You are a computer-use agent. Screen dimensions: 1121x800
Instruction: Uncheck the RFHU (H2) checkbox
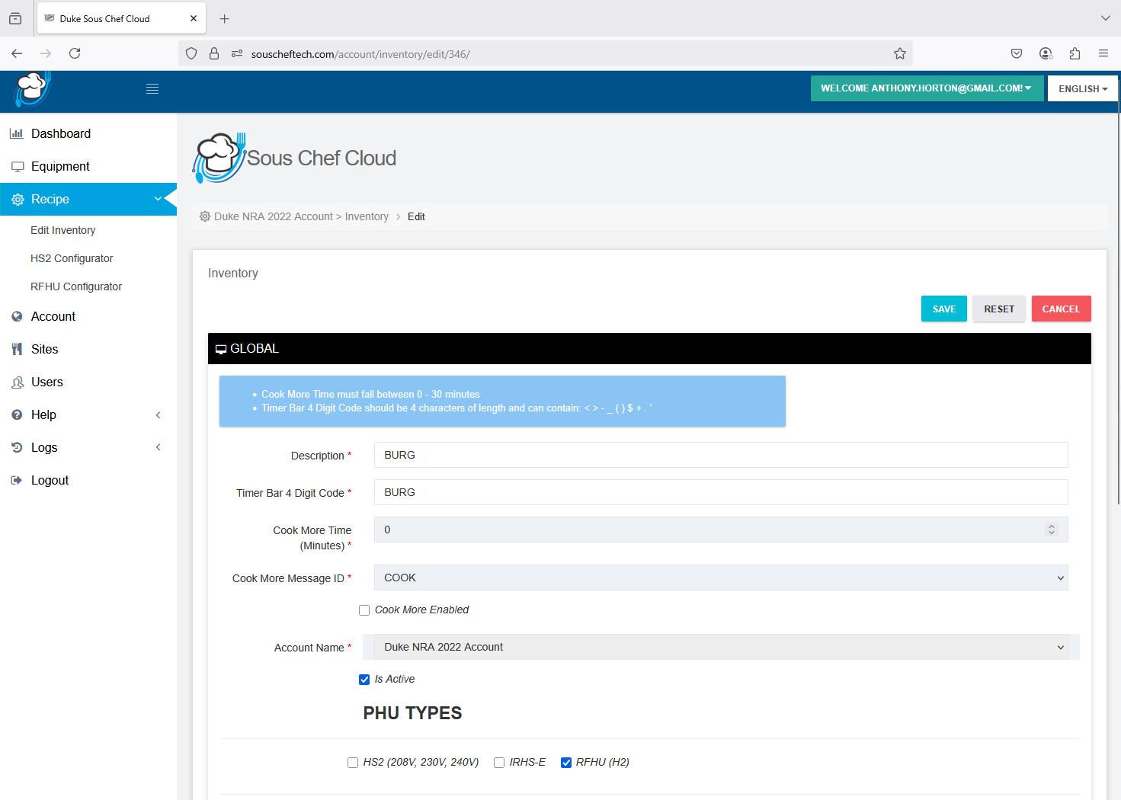pos(566,763)
